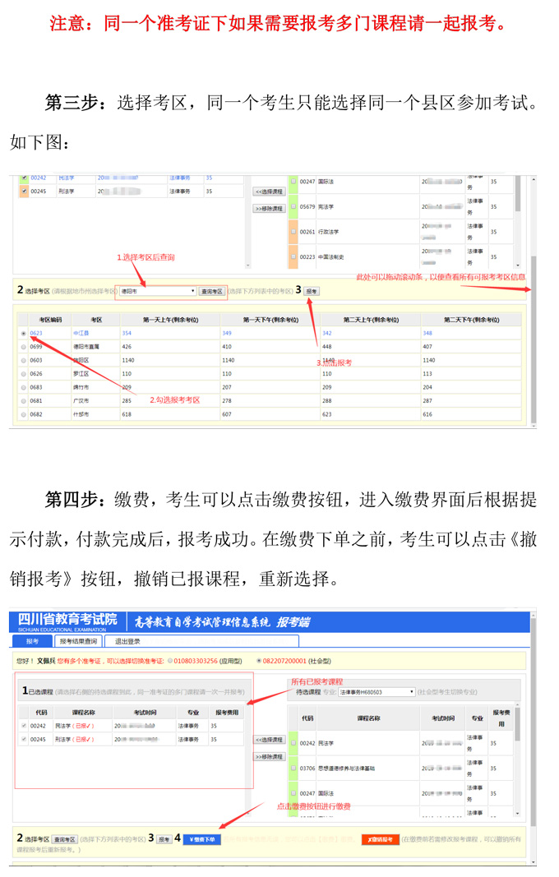Tick the 03706 思想道德修养 course checkbox
This screenshot has height=877, width=559.
pyautogui.click(x=293, y=769)
